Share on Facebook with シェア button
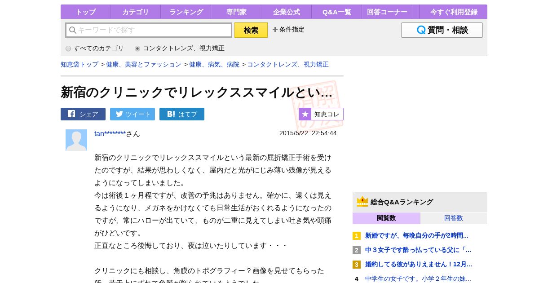The width and height of the screenshot is (539, 283). pyautogui.click(x=83, y=114)
